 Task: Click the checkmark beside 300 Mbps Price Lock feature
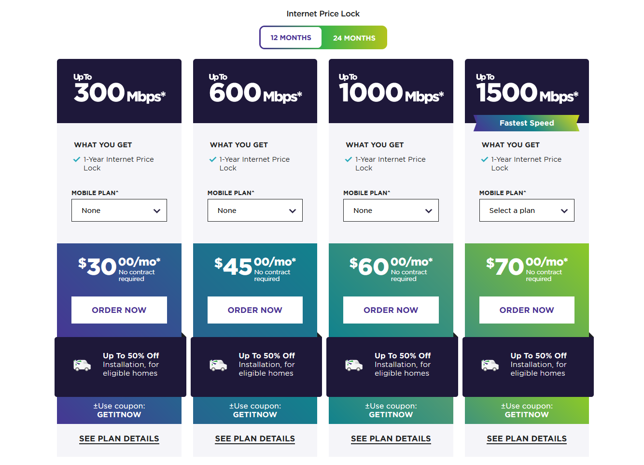76,159
